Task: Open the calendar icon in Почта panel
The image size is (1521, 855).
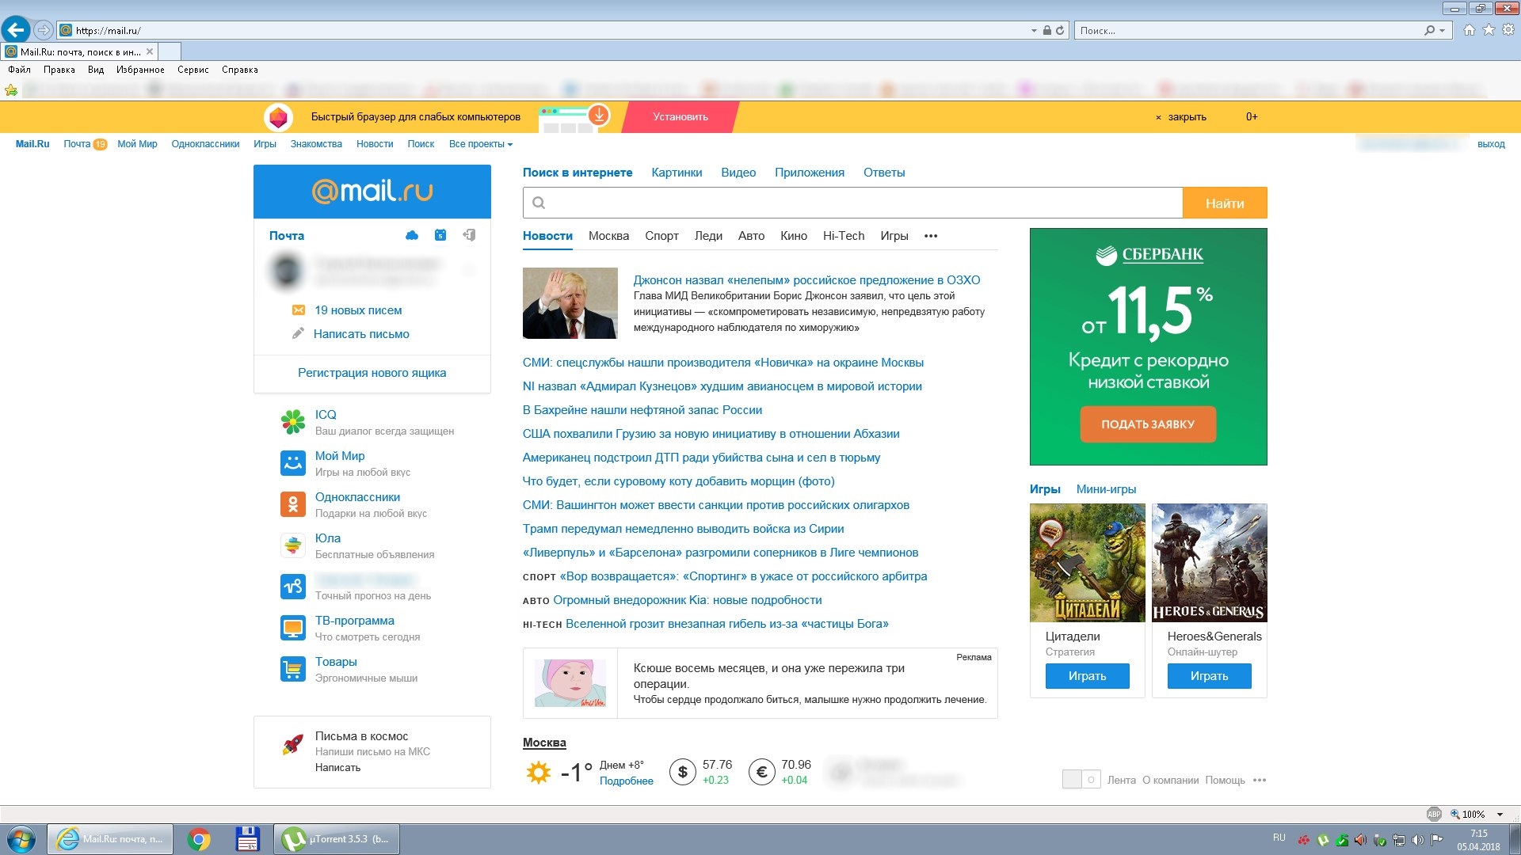Action: point(440,235)
